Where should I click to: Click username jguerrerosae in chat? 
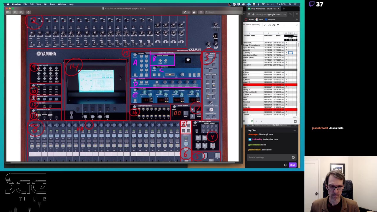pyautogui.click(x=254, y=145)
